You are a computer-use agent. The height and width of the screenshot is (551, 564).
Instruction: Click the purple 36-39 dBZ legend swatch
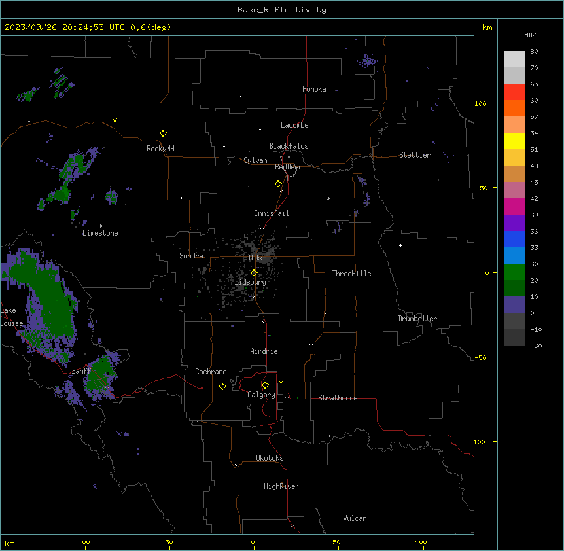pos(514,222)
